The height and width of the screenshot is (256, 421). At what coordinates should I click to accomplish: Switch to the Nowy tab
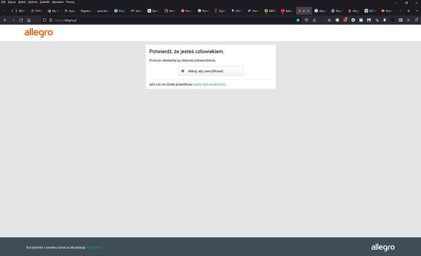tap(336, 11)
